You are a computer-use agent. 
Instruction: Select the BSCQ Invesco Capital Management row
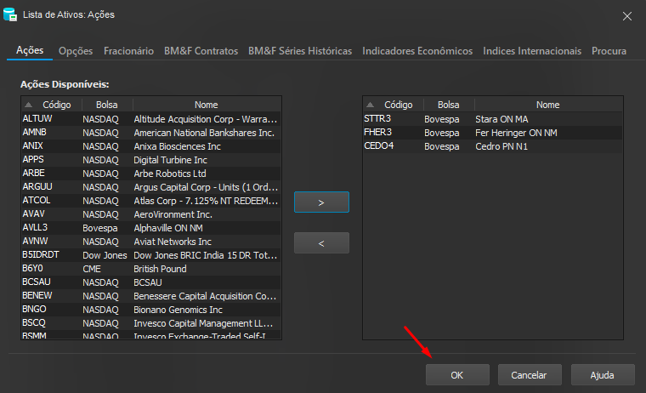click(151, 323)
